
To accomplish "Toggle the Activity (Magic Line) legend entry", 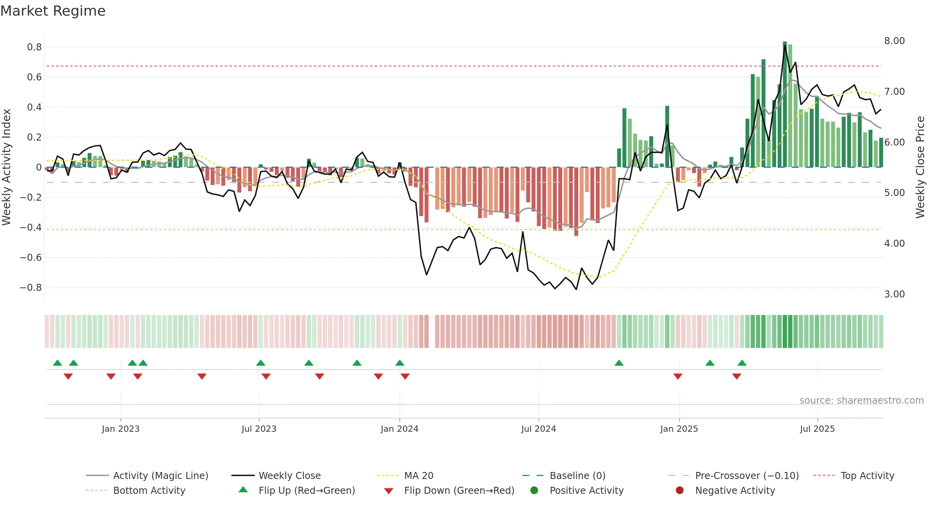I will tap(147, 475).
